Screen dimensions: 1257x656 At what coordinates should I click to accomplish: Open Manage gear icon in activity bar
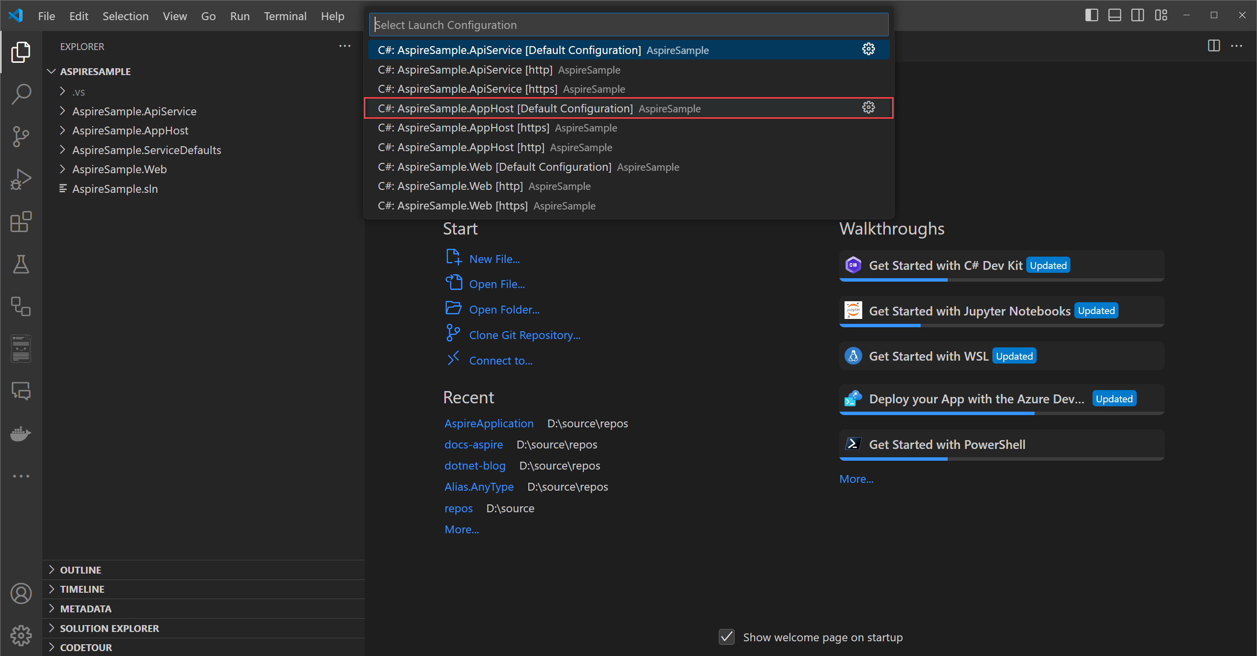[x=21, y=635]
